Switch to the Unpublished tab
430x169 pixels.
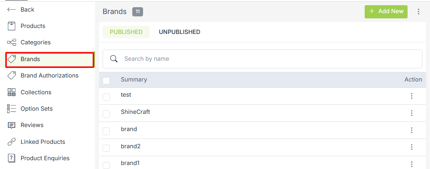coord(180,32)
